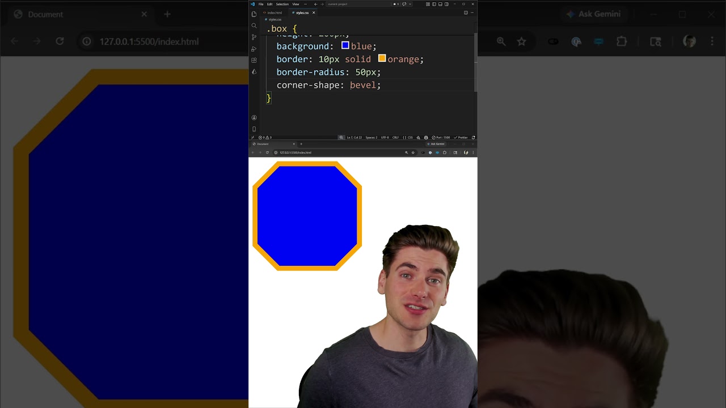Screen dimensions: 726x408
Task: Open a new browser tab
Action: (301, 144)
